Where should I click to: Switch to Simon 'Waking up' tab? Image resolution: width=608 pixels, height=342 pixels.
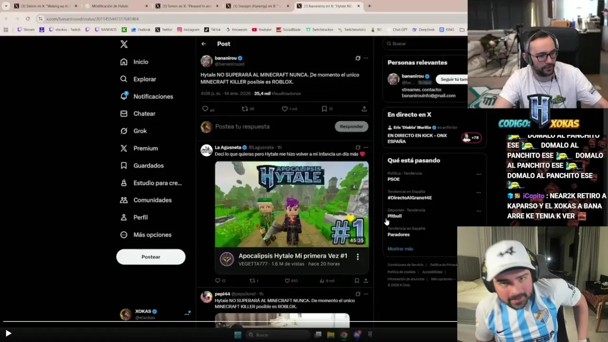(x=46, y=6)
